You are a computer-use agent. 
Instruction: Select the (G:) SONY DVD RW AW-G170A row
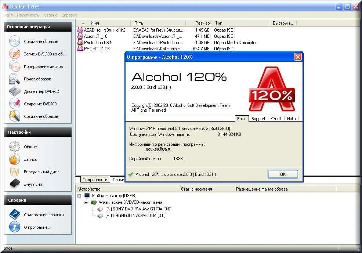pyautogui.click(x=138, y=209)
